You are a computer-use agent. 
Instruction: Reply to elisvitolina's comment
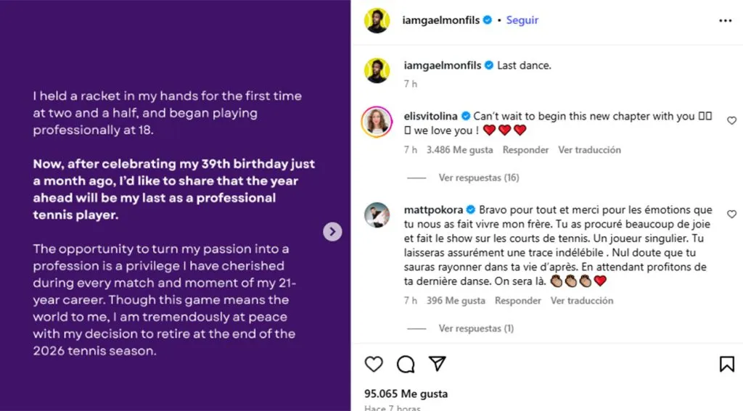[x=525, y=150]
